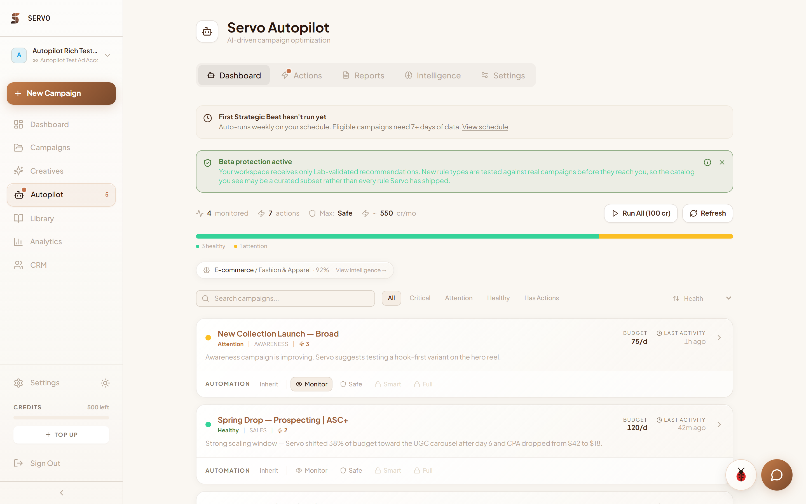Open Creatives in the sidebar

pyautogui.click(x=61, y=171)
